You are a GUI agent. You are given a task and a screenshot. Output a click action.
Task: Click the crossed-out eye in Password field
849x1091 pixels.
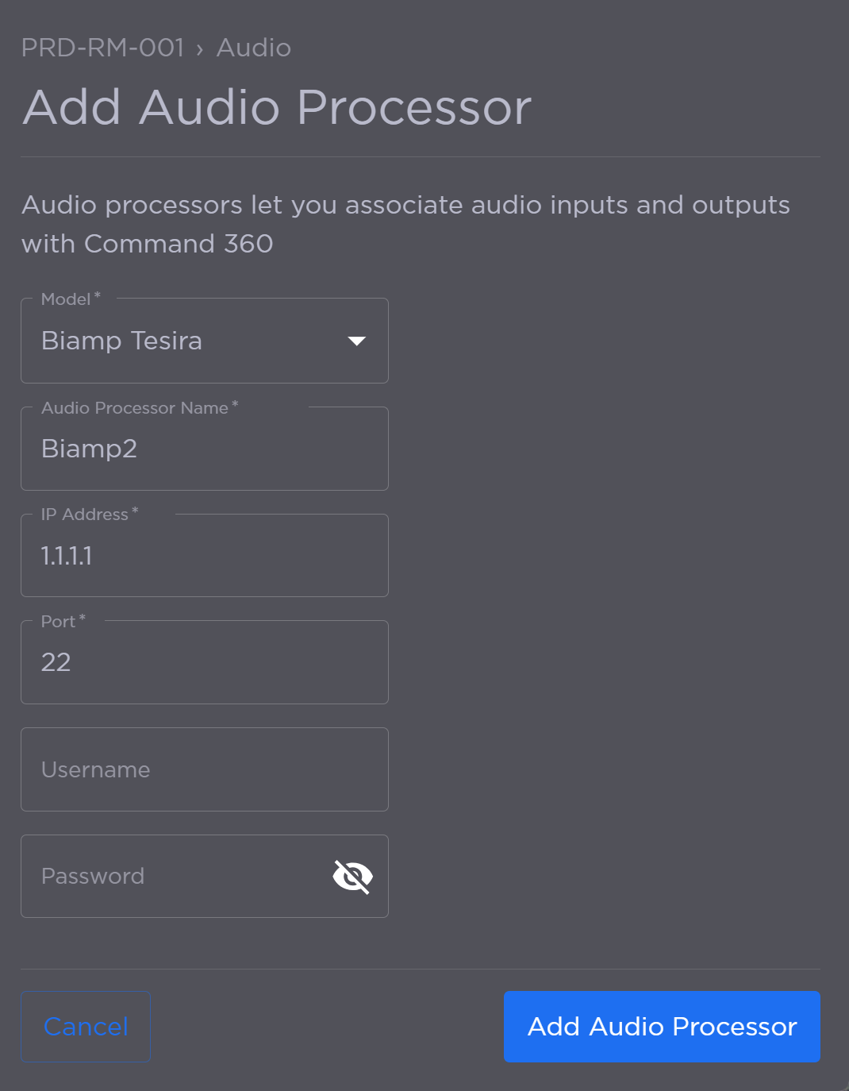pyautogui.click(x=352, y=876)
